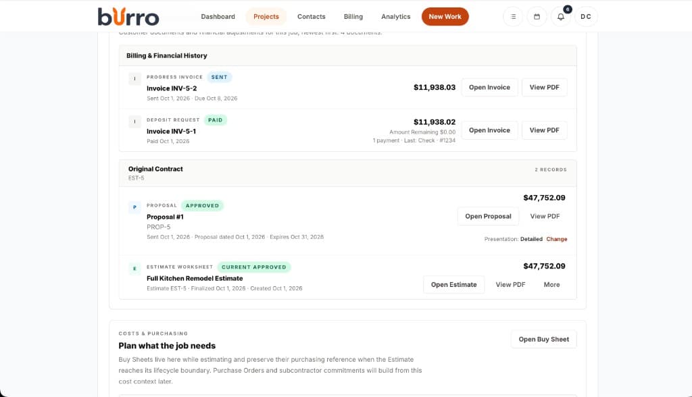Open the Contacts tab
This screenshot has height=397, width=692.
(311, 17)
